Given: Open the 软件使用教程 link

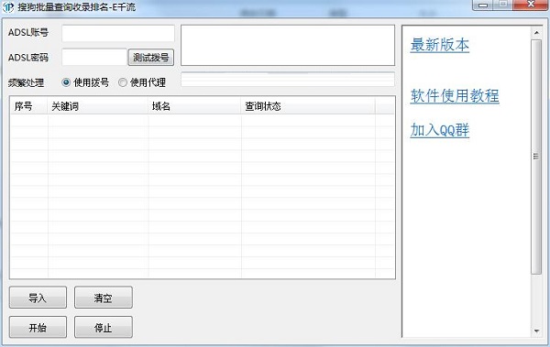Looking at the screenshot, I should [455, 96].
